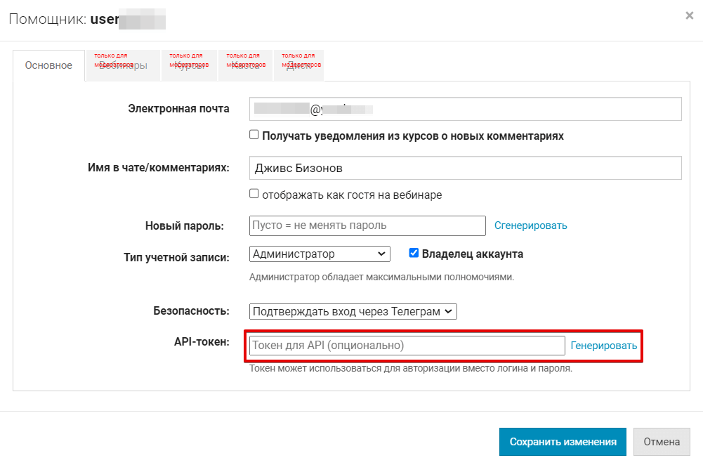Viewport: 703px width, 465px height.
Task: Open the Касса tab
Action: coord(245,65)
